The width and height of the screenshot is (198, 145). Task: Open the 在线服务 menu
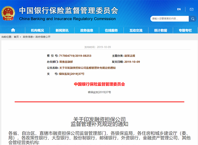pyautogui.click(x=111, y=30)
